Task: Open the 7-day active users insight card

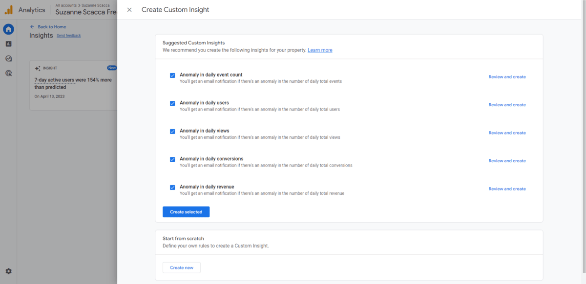Action: point(73,85)
